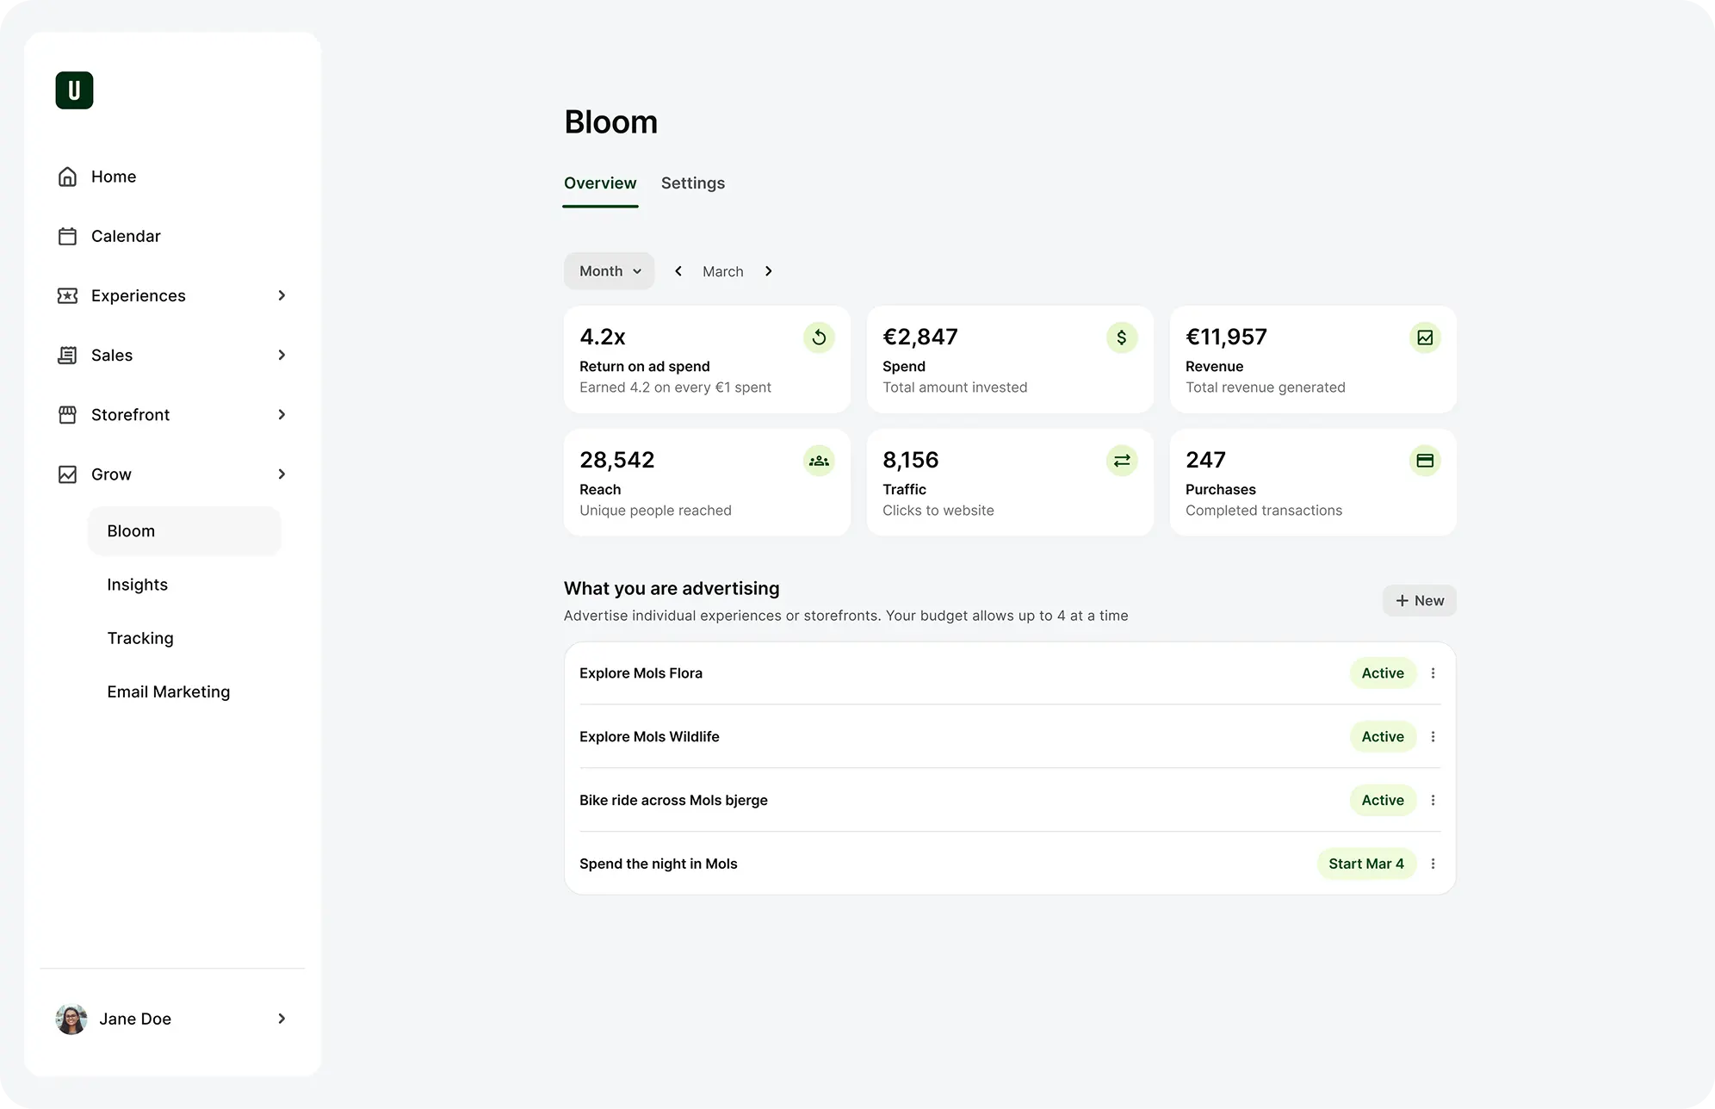Expand the Jane Doe account menu

point(281,1019)
